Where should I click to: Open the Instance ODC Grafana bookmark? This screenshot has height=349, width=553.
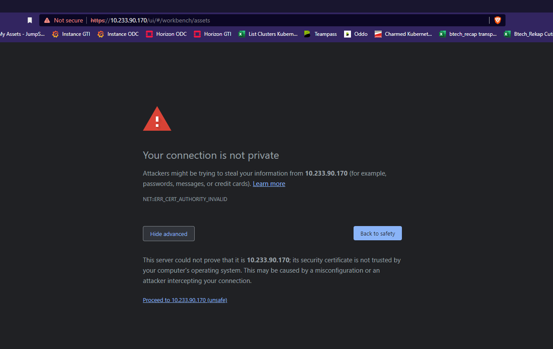tap(118, 34)
